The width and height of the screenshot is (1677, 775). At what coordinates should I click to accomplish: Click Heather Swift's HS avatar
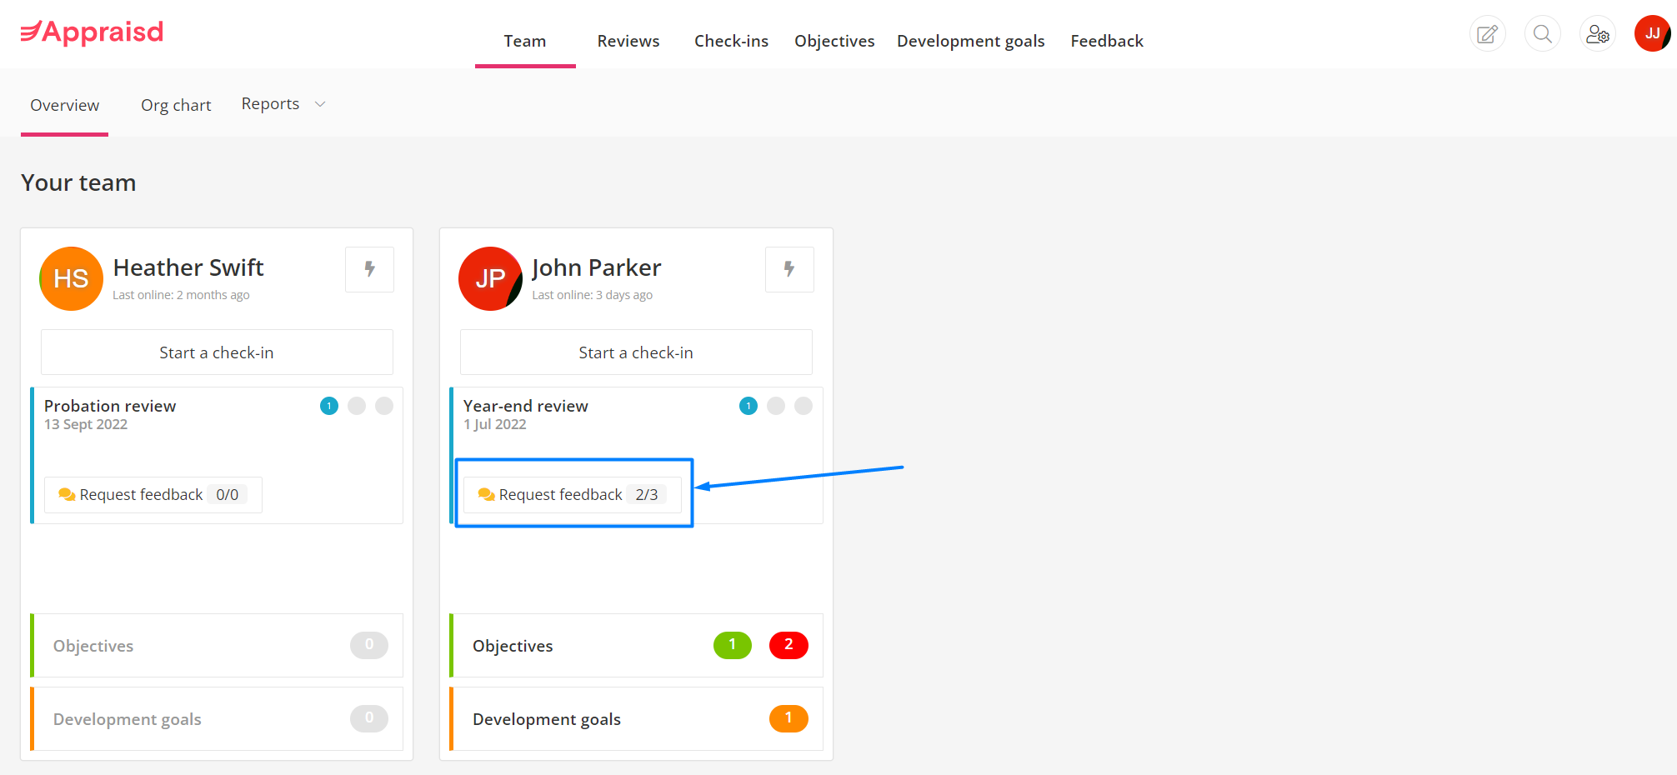(x=71, y=278)
